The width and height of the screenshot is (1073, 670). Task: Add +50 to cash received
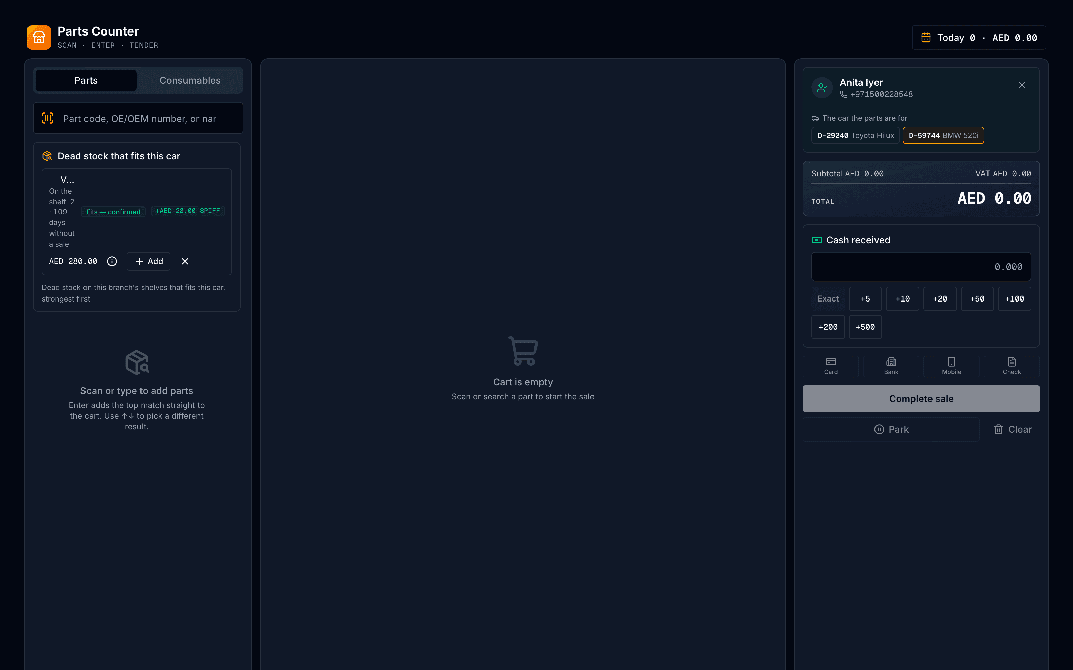tap(977, 299)
